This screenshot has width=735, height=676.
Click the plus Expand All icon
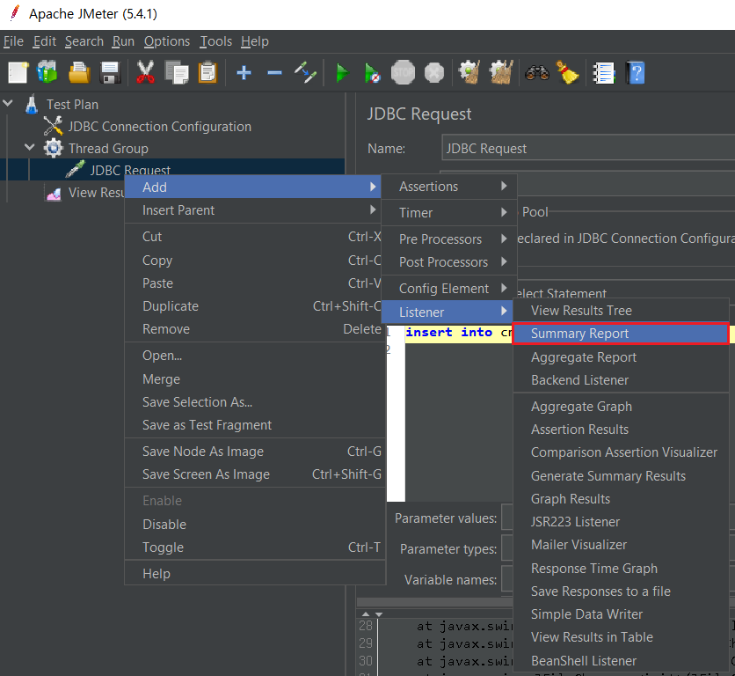tap(244, 73)
